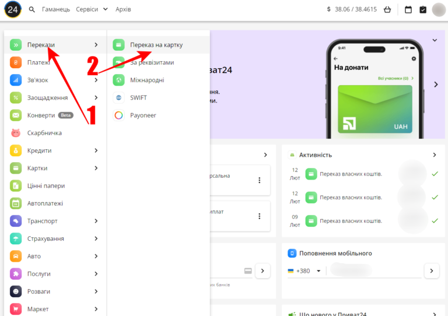Open the Активність section arrow
Image resolution: width=448 pixels, height=316 pixels.
(434, 155)
